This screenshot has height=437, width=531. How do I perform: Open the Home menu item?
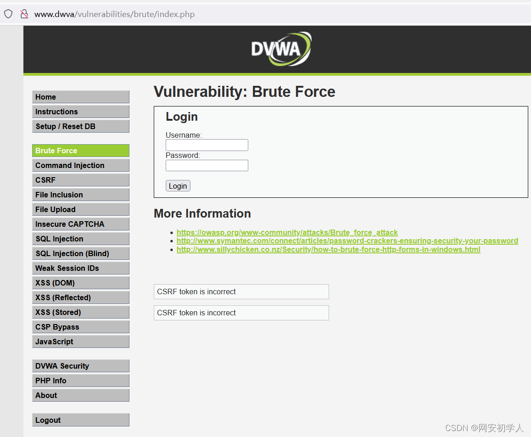(x=81, y=97)
